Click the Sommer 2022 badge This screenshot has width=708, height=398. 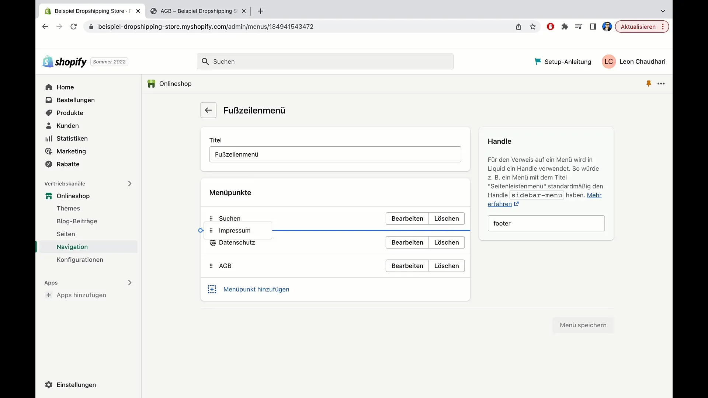coord(109,62)
